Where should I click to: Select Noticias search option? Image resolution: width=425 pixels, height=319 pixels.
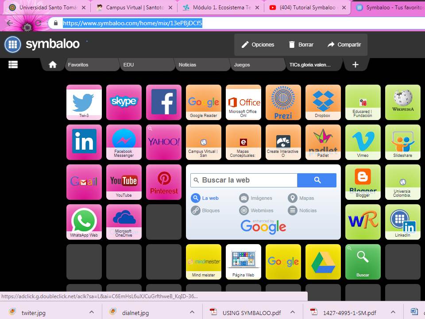pyautogui.click(x=302, y=210)
